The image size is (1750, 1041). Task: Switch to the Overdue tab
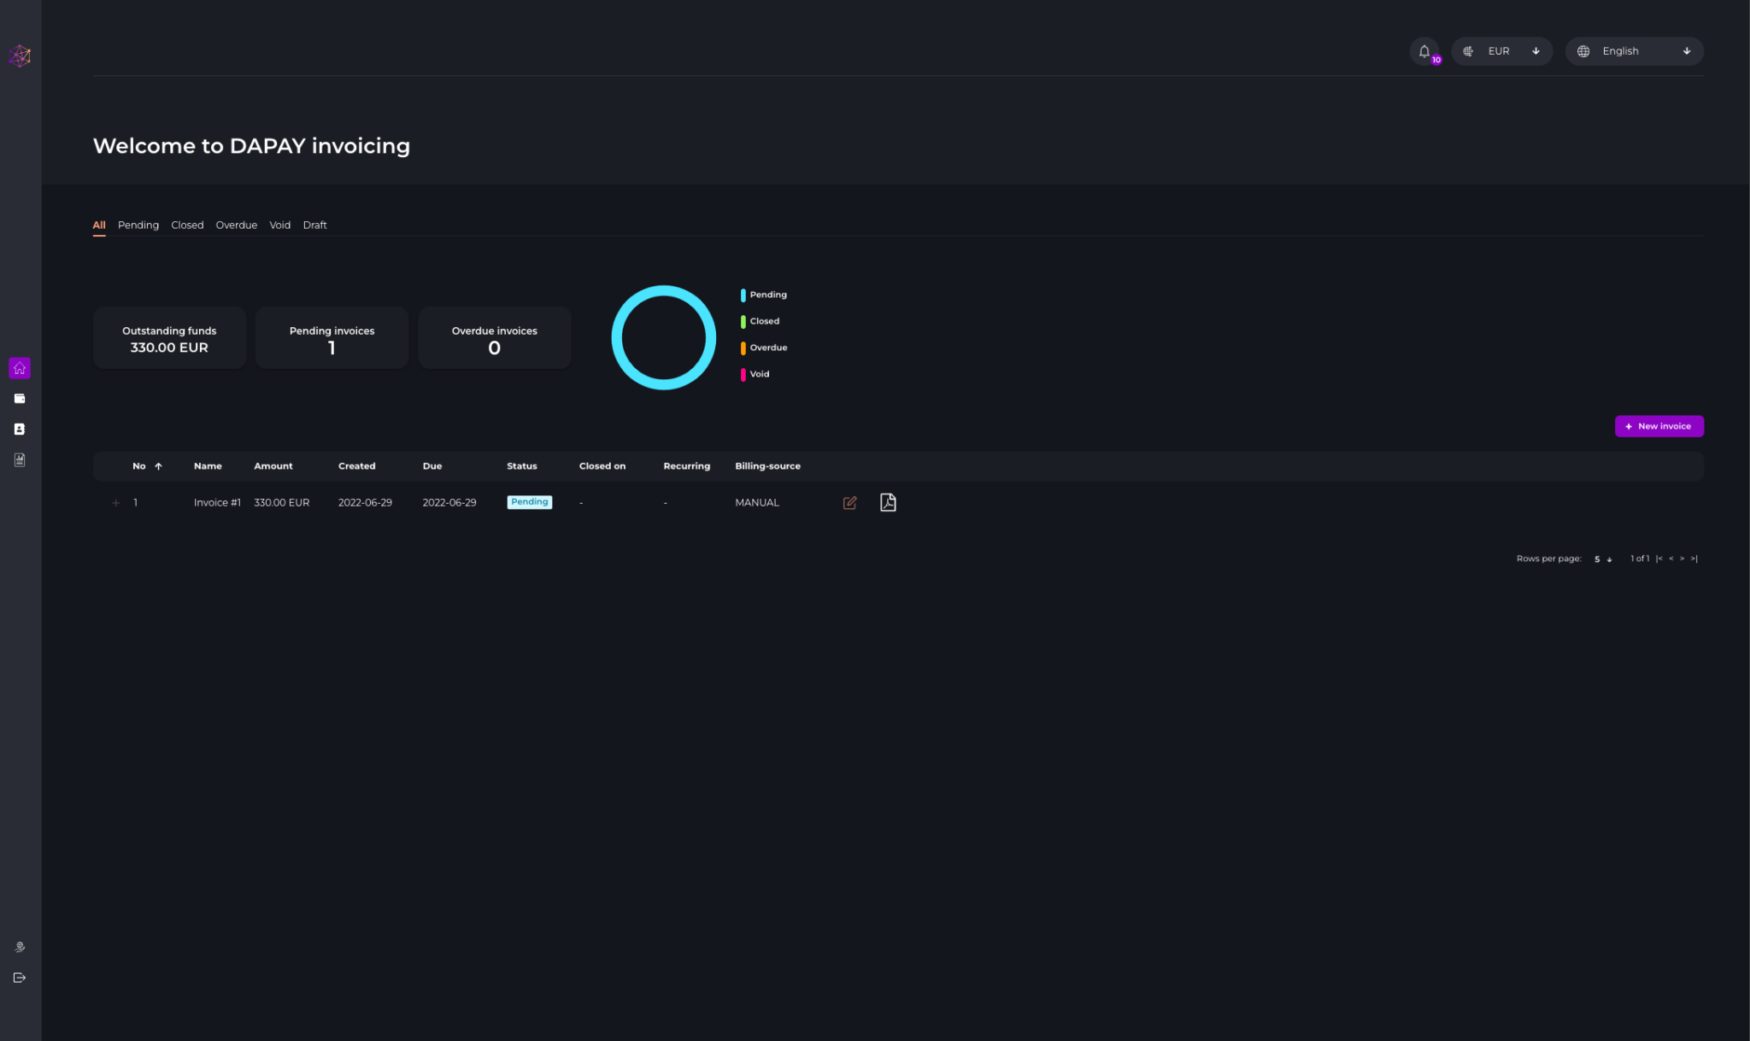236,225
